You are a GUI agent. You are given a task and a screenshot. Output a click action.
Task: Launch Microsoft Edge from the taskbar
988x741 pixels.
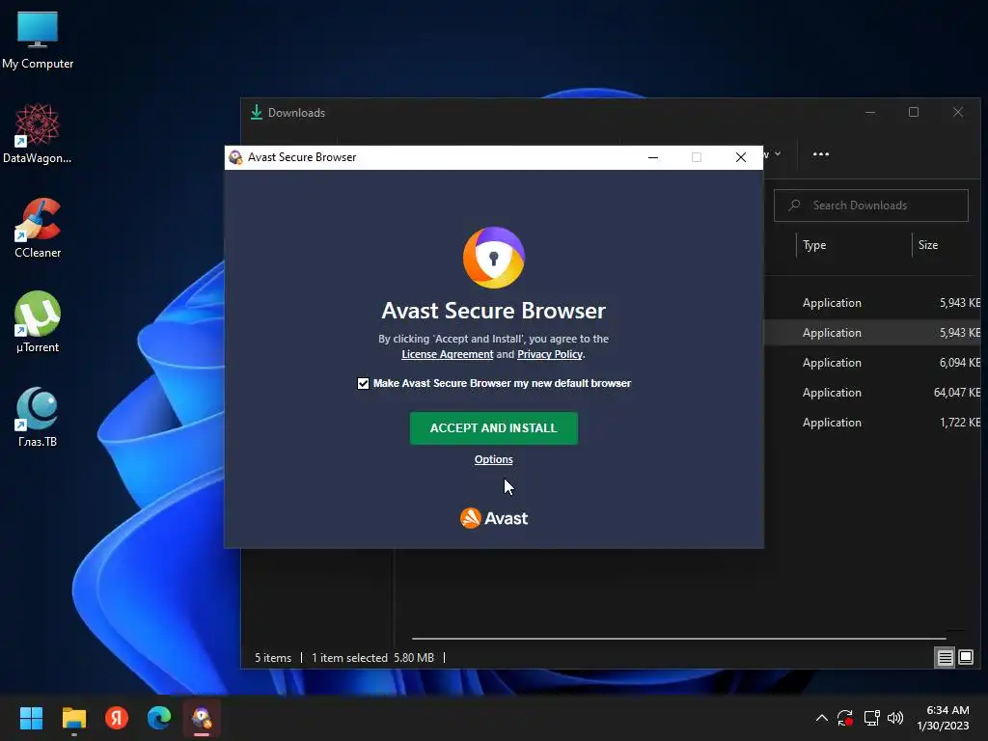tap(159, 718)
